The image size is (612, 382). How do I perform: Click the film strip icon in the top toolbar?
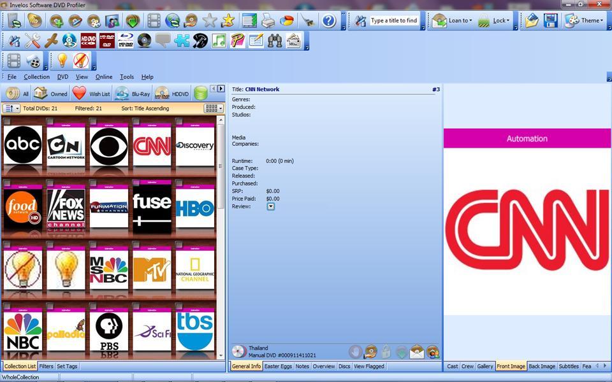(x=154, y=20)
